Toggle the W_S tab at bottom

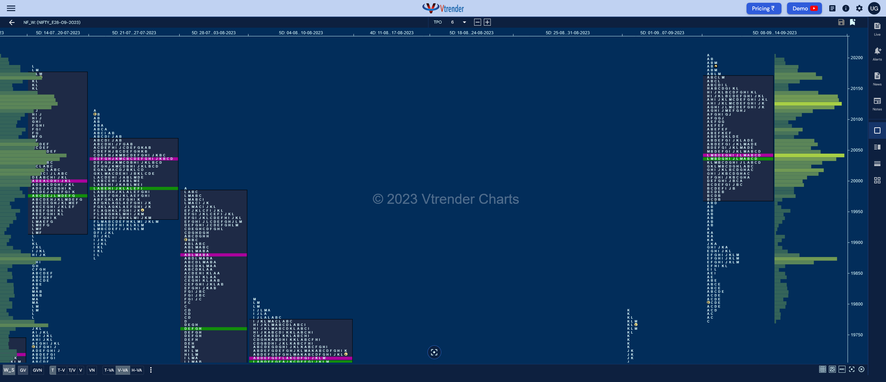(8, 370)
